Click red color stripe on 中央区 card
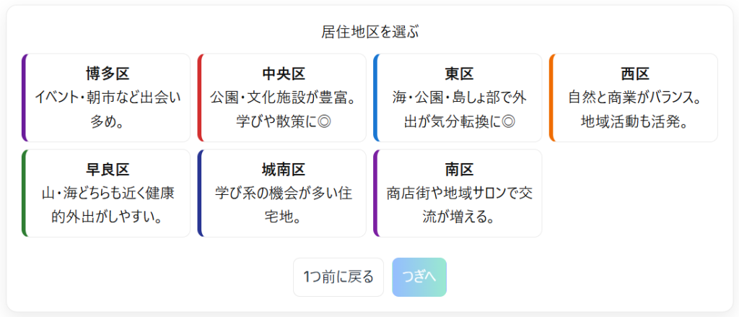This screenshot has height=317, width=739. tap(200, 97)
